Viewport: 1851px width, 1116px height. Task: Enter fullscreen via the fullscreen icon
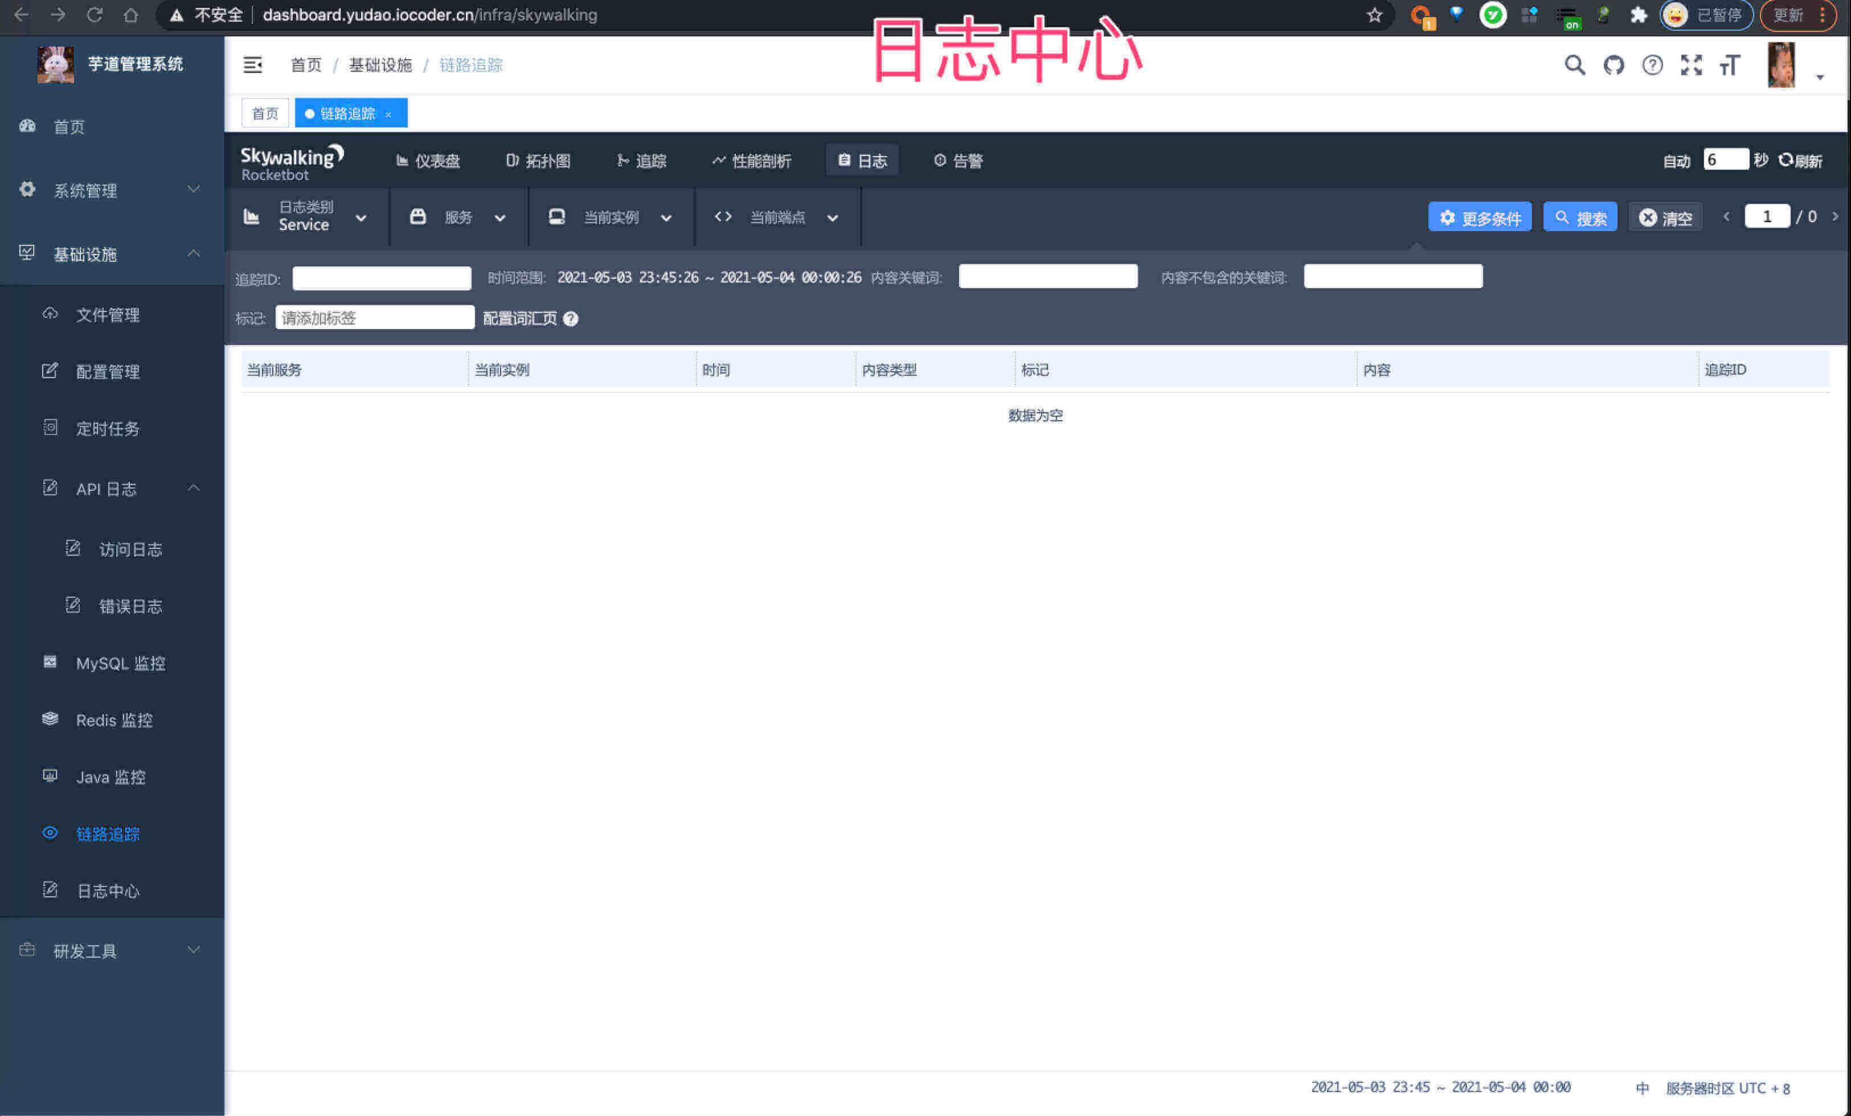tap(1692, 65)
